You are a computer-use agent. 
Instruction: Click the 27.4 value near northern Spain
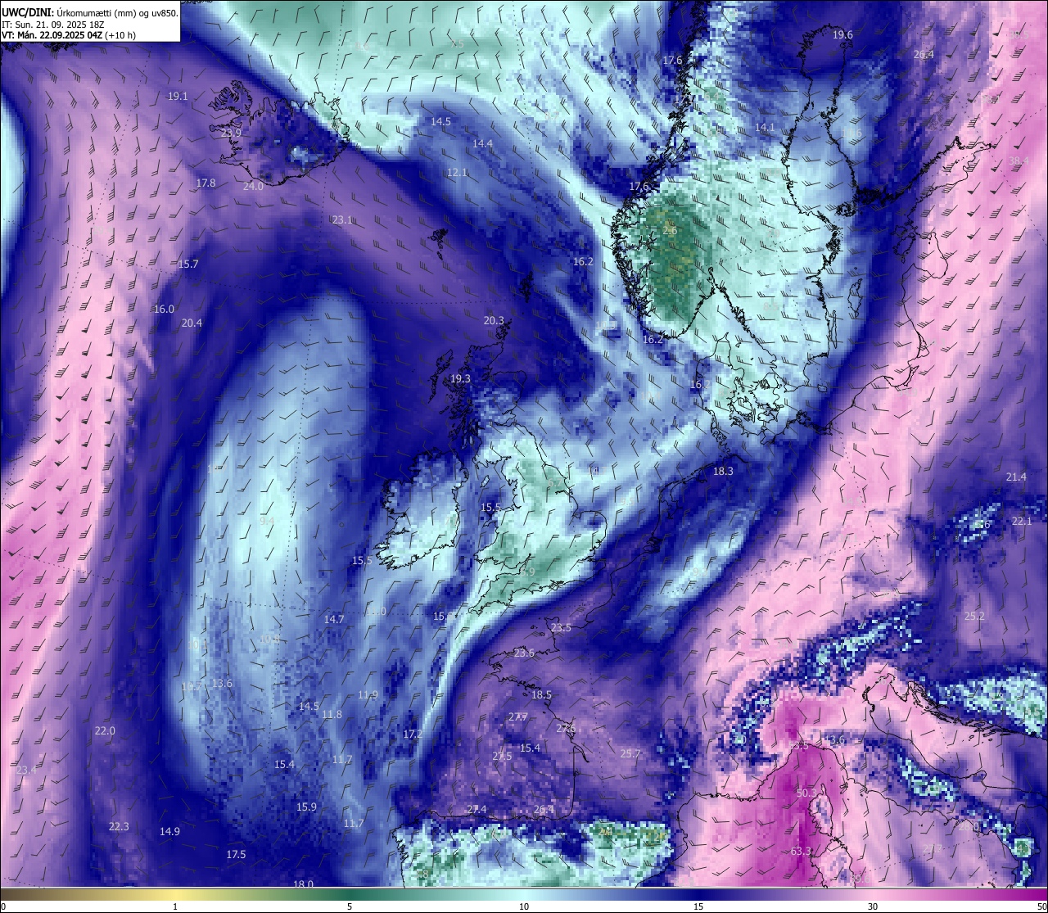477,809
